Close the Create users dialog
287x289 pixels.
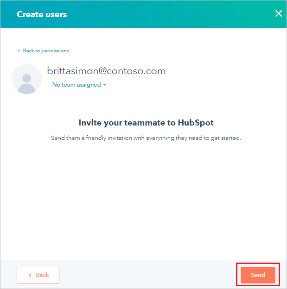tap(278, 13)
